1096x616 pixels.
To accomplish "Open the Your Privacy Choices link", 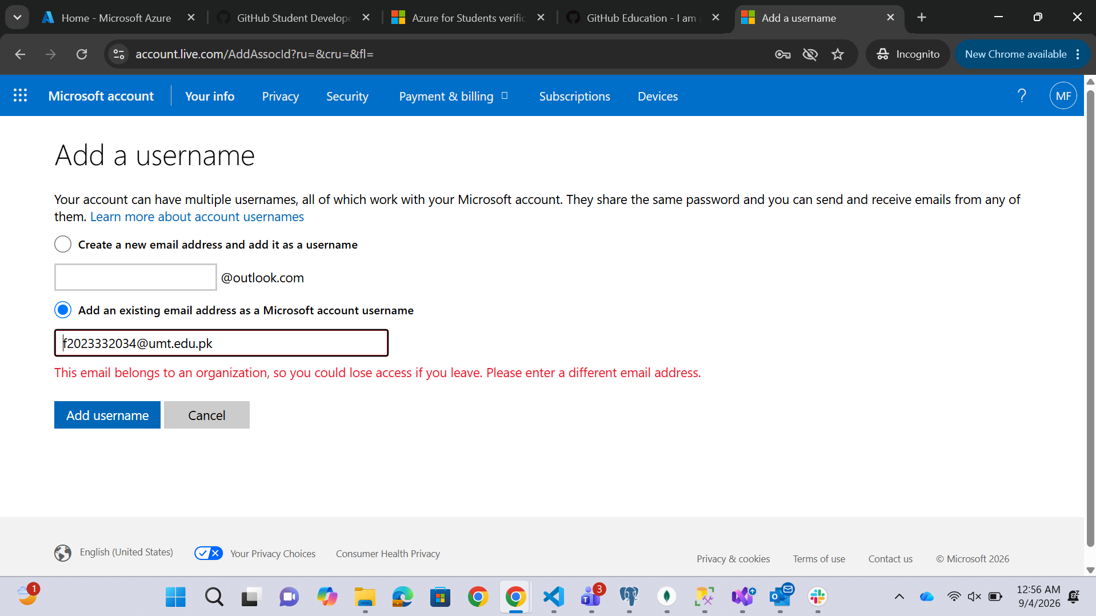I will point(273,554).
